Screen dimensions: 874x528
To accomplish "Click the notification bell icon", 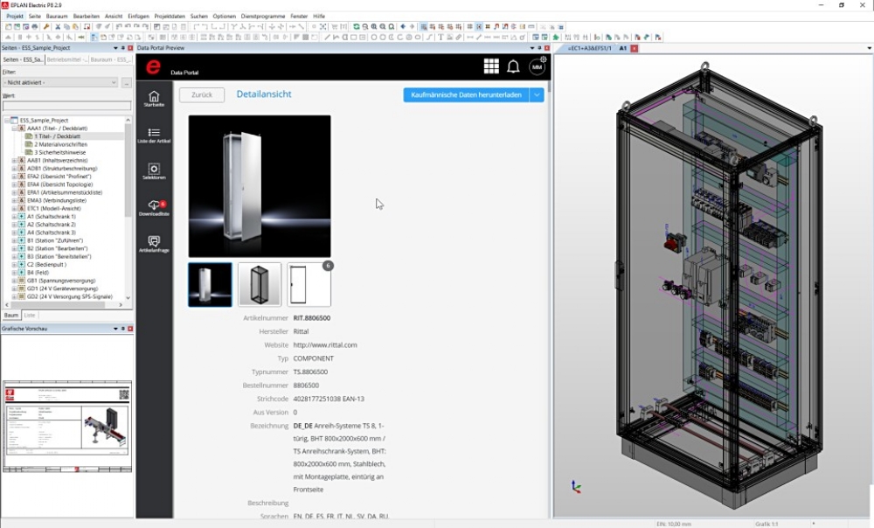I will (513, 67).
